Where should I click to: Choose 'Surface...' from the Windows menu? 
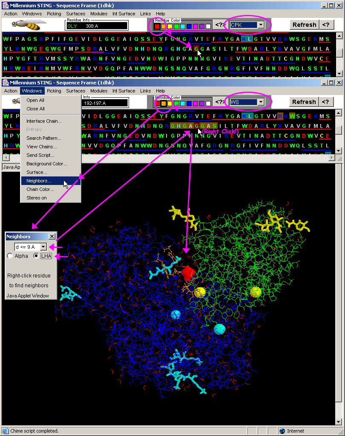(51, 172)
